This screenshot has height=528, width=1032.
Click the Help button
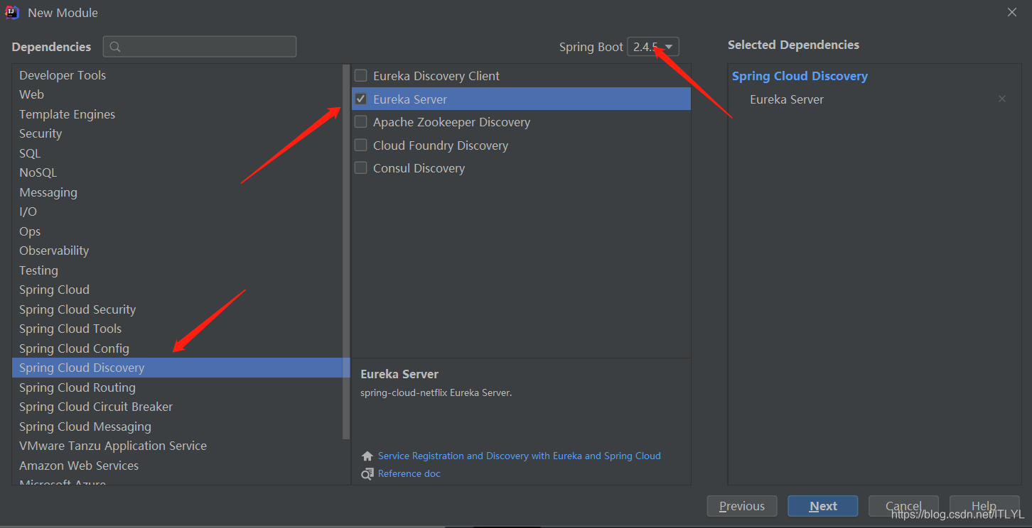point(984,506)
